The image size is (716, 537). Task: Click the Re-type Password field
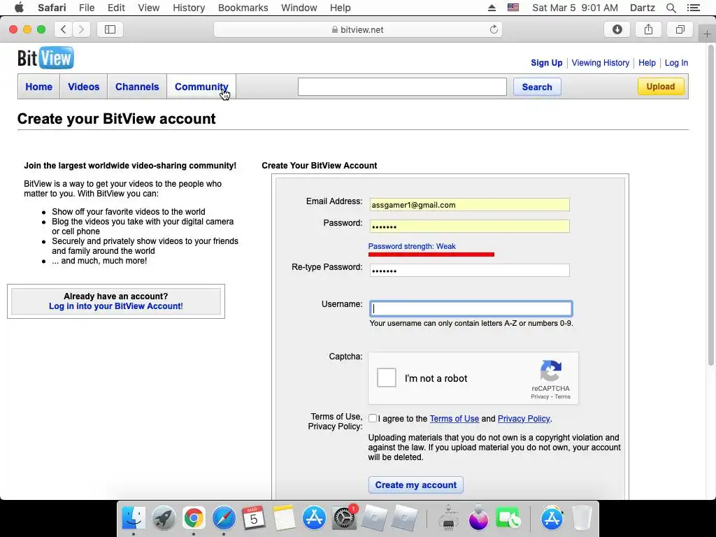click(469, 271)
